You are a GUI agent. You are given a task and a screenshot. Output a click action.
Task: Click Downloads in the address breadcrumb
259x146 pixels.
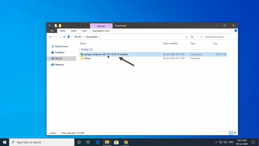tap(92, 37)
